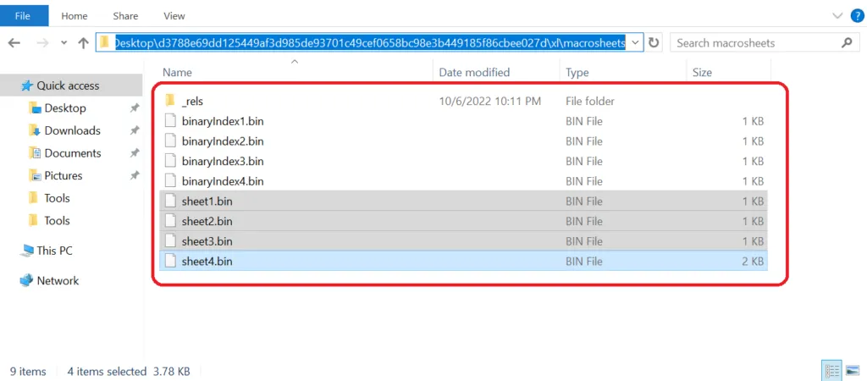The height and width of the screenshot is (381, 867).
Task: Open This PC in navigation pane
Action: click(x=54, y=251)
